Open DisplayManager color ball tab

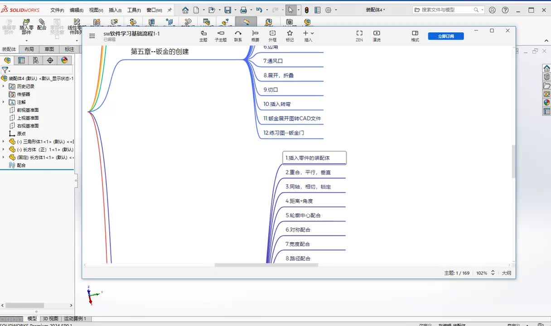(x=64, y=60)
